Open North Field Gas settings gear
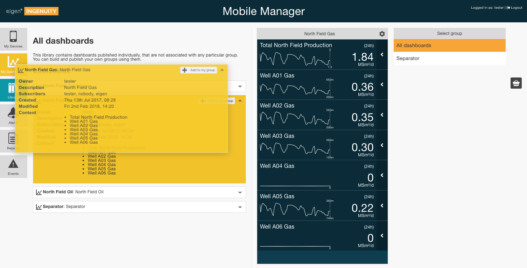 pos(382,34)
